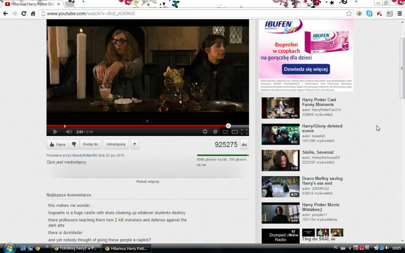Bookmark this page with the star icon
The image size is (405, 253).
(x=349, y=13)
